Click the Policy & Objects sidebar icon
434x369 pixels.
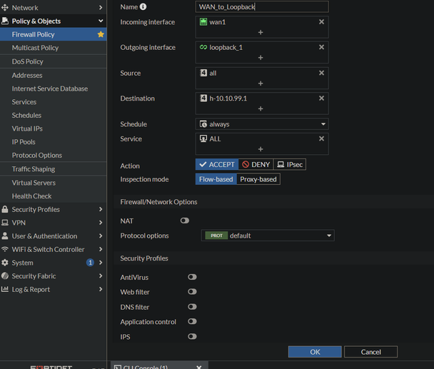tap(5, 21)
